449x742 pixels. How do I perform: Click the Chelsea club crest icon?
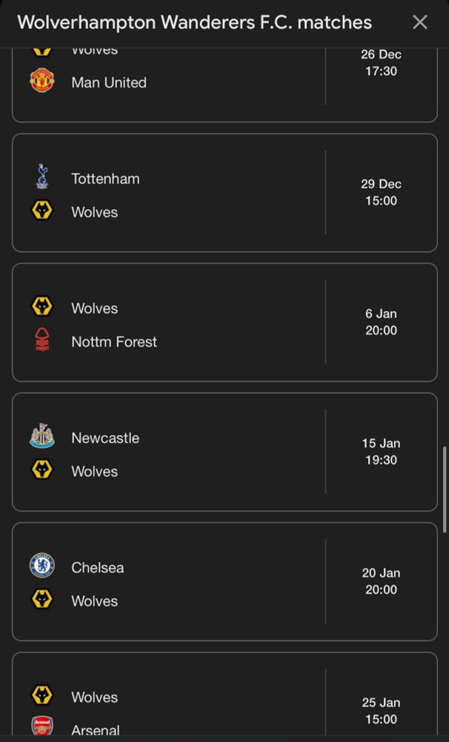tap(42, 566)
